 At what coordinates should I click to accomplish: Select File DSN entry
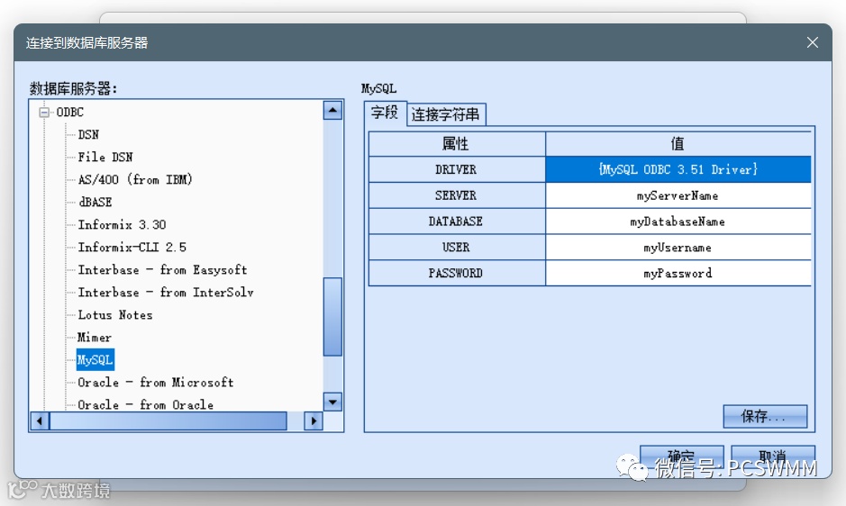click(x=105, y=157)
